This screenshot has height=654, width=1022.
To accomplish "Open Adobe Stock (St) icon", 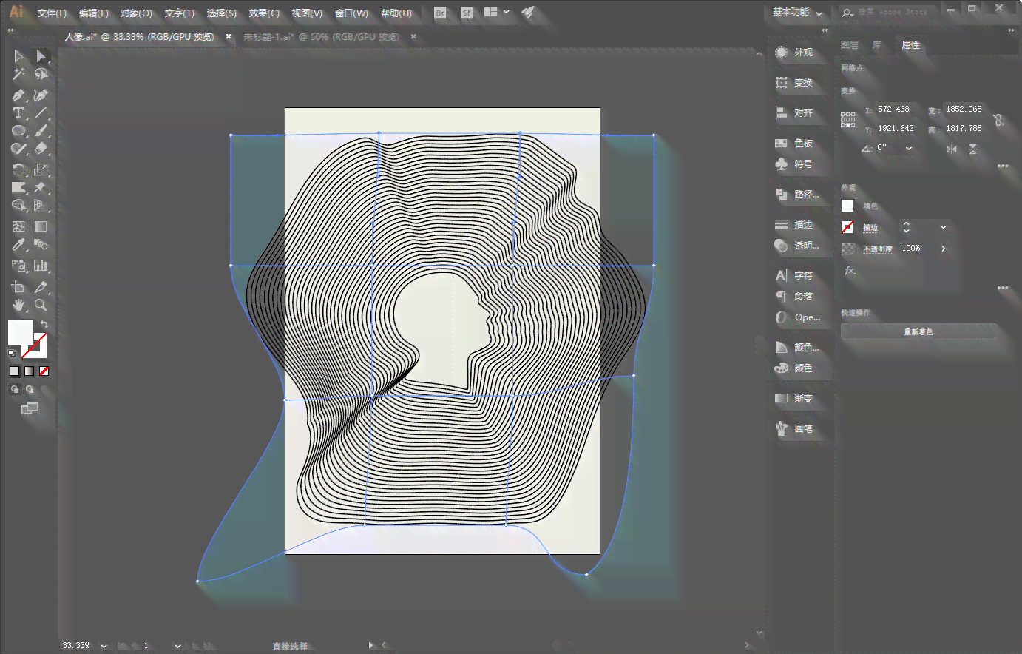I will tap(467, 13).
